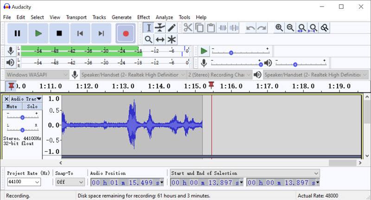Click Play-at-Speed green button
This screenshot has width=371, height=200.
click(x=204, y=51)
